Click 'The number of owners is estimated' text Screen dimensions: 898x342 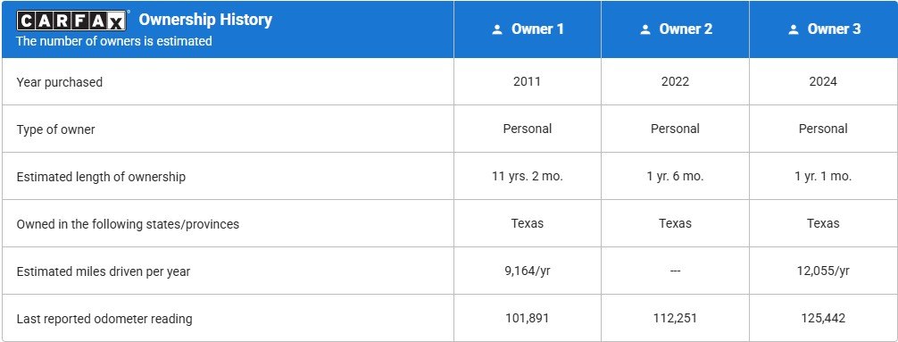tap(114, 41)
